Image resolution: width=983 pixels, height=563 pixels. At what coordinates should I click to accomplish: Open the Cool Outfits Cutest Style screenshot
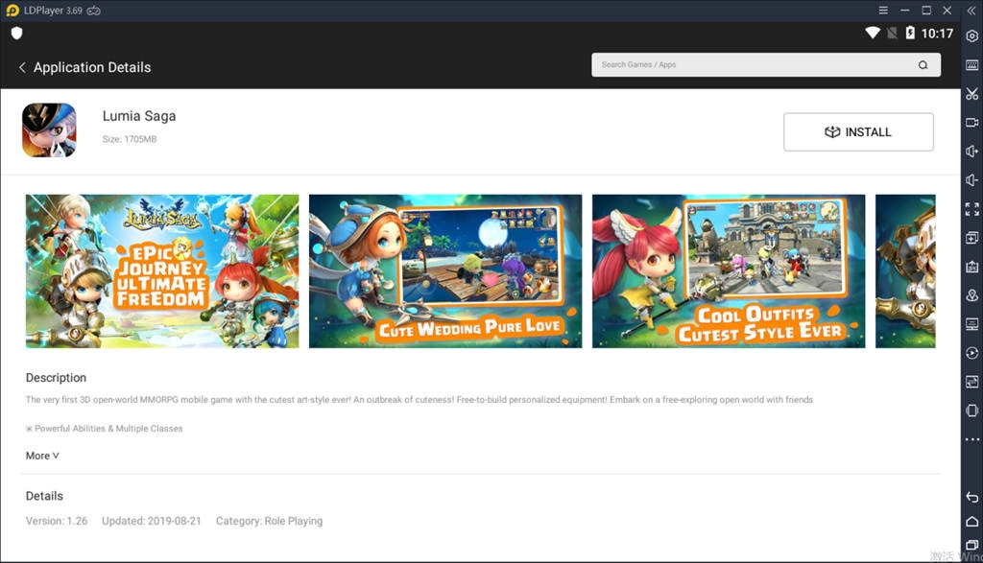pyautogui.click(x=728, y=270)
